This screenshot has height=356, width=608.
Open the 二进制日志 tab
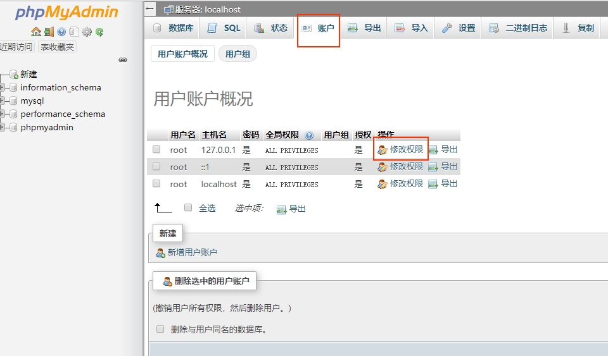(518, 28)
